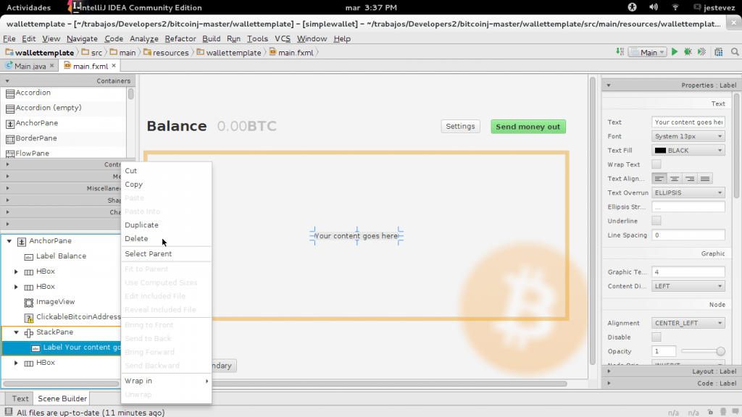The height and width of the screenshot is (417, 742).
Task: Click the Settings button in preview
Action: click(x=460, y=126)
